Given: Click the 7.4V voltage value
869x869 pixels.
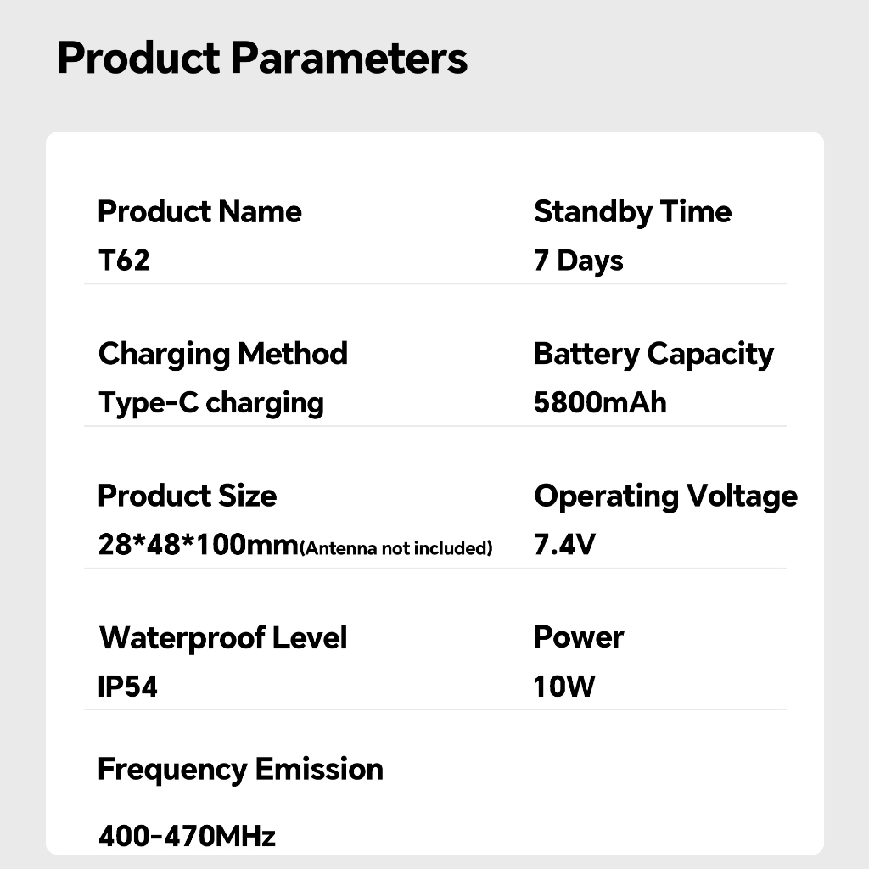Looking at the screenshot, I should [x=564, y=545].
